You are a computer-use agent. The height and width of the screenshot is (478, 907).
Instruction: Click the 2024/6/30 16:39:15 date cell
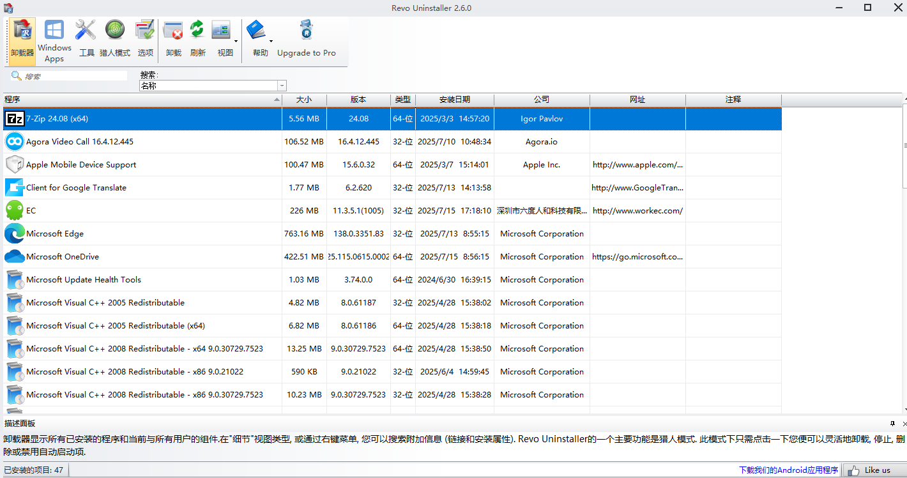455,280
